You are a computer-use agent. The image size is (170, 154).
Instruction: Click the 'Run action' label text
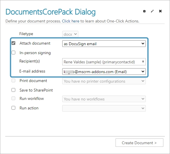[29, 108]
